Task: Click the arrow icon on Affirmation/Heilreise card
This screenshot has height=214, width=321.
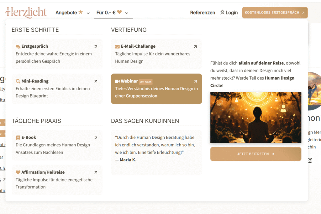Action: (96, 172)
